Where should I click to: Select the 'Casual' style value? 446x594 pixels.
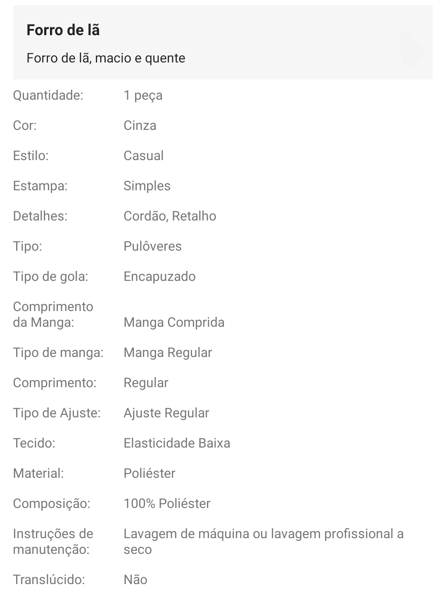[x=144, y=156]
